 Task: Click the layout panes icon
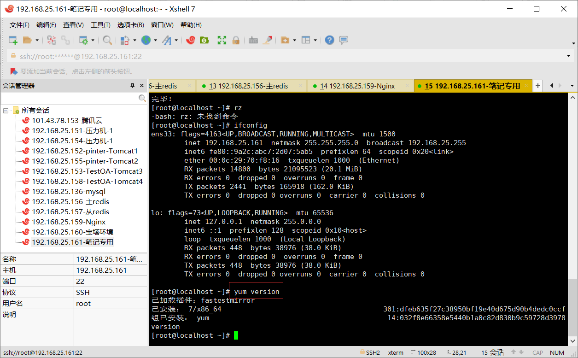coord(306,41)
